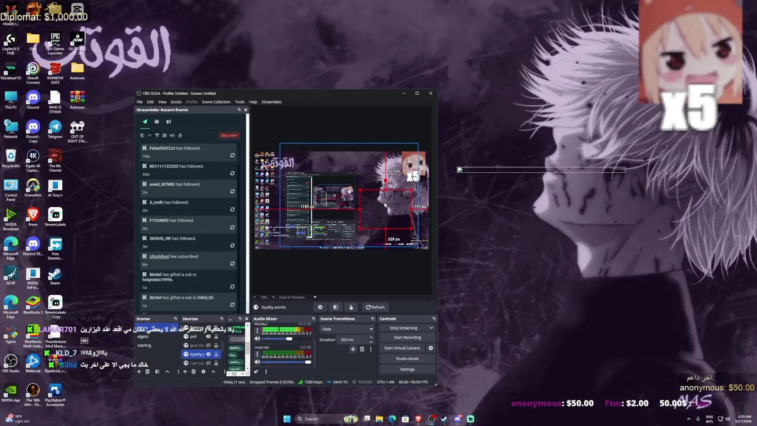Show the hidden goal source
The width and height of the screenshot is (757, 426).
pyautogui.click(x=208, y=346)
